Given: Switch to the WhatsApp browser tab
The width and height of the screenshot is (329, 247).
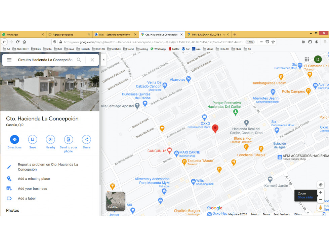Looking at the screenshot, I should [x=23, y=34].
